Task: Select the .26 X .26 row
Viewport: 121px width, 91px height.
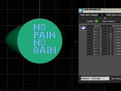Action: pos(104,40)
